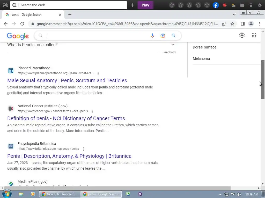
Task: Open Planned Parenthood result options menu
Action: pos(98,73)
